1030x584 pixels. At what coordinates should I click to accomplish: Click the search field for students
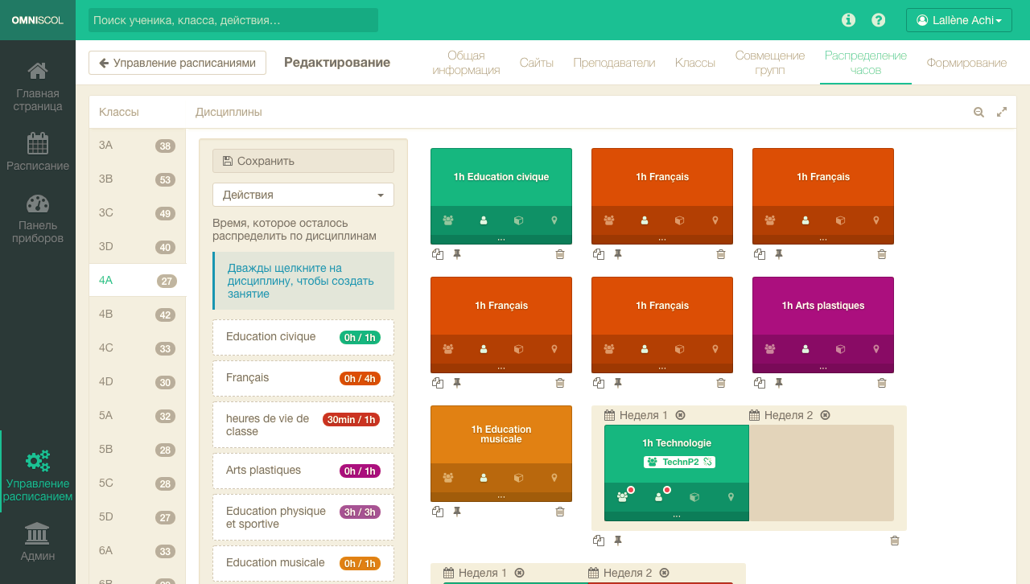233,20
